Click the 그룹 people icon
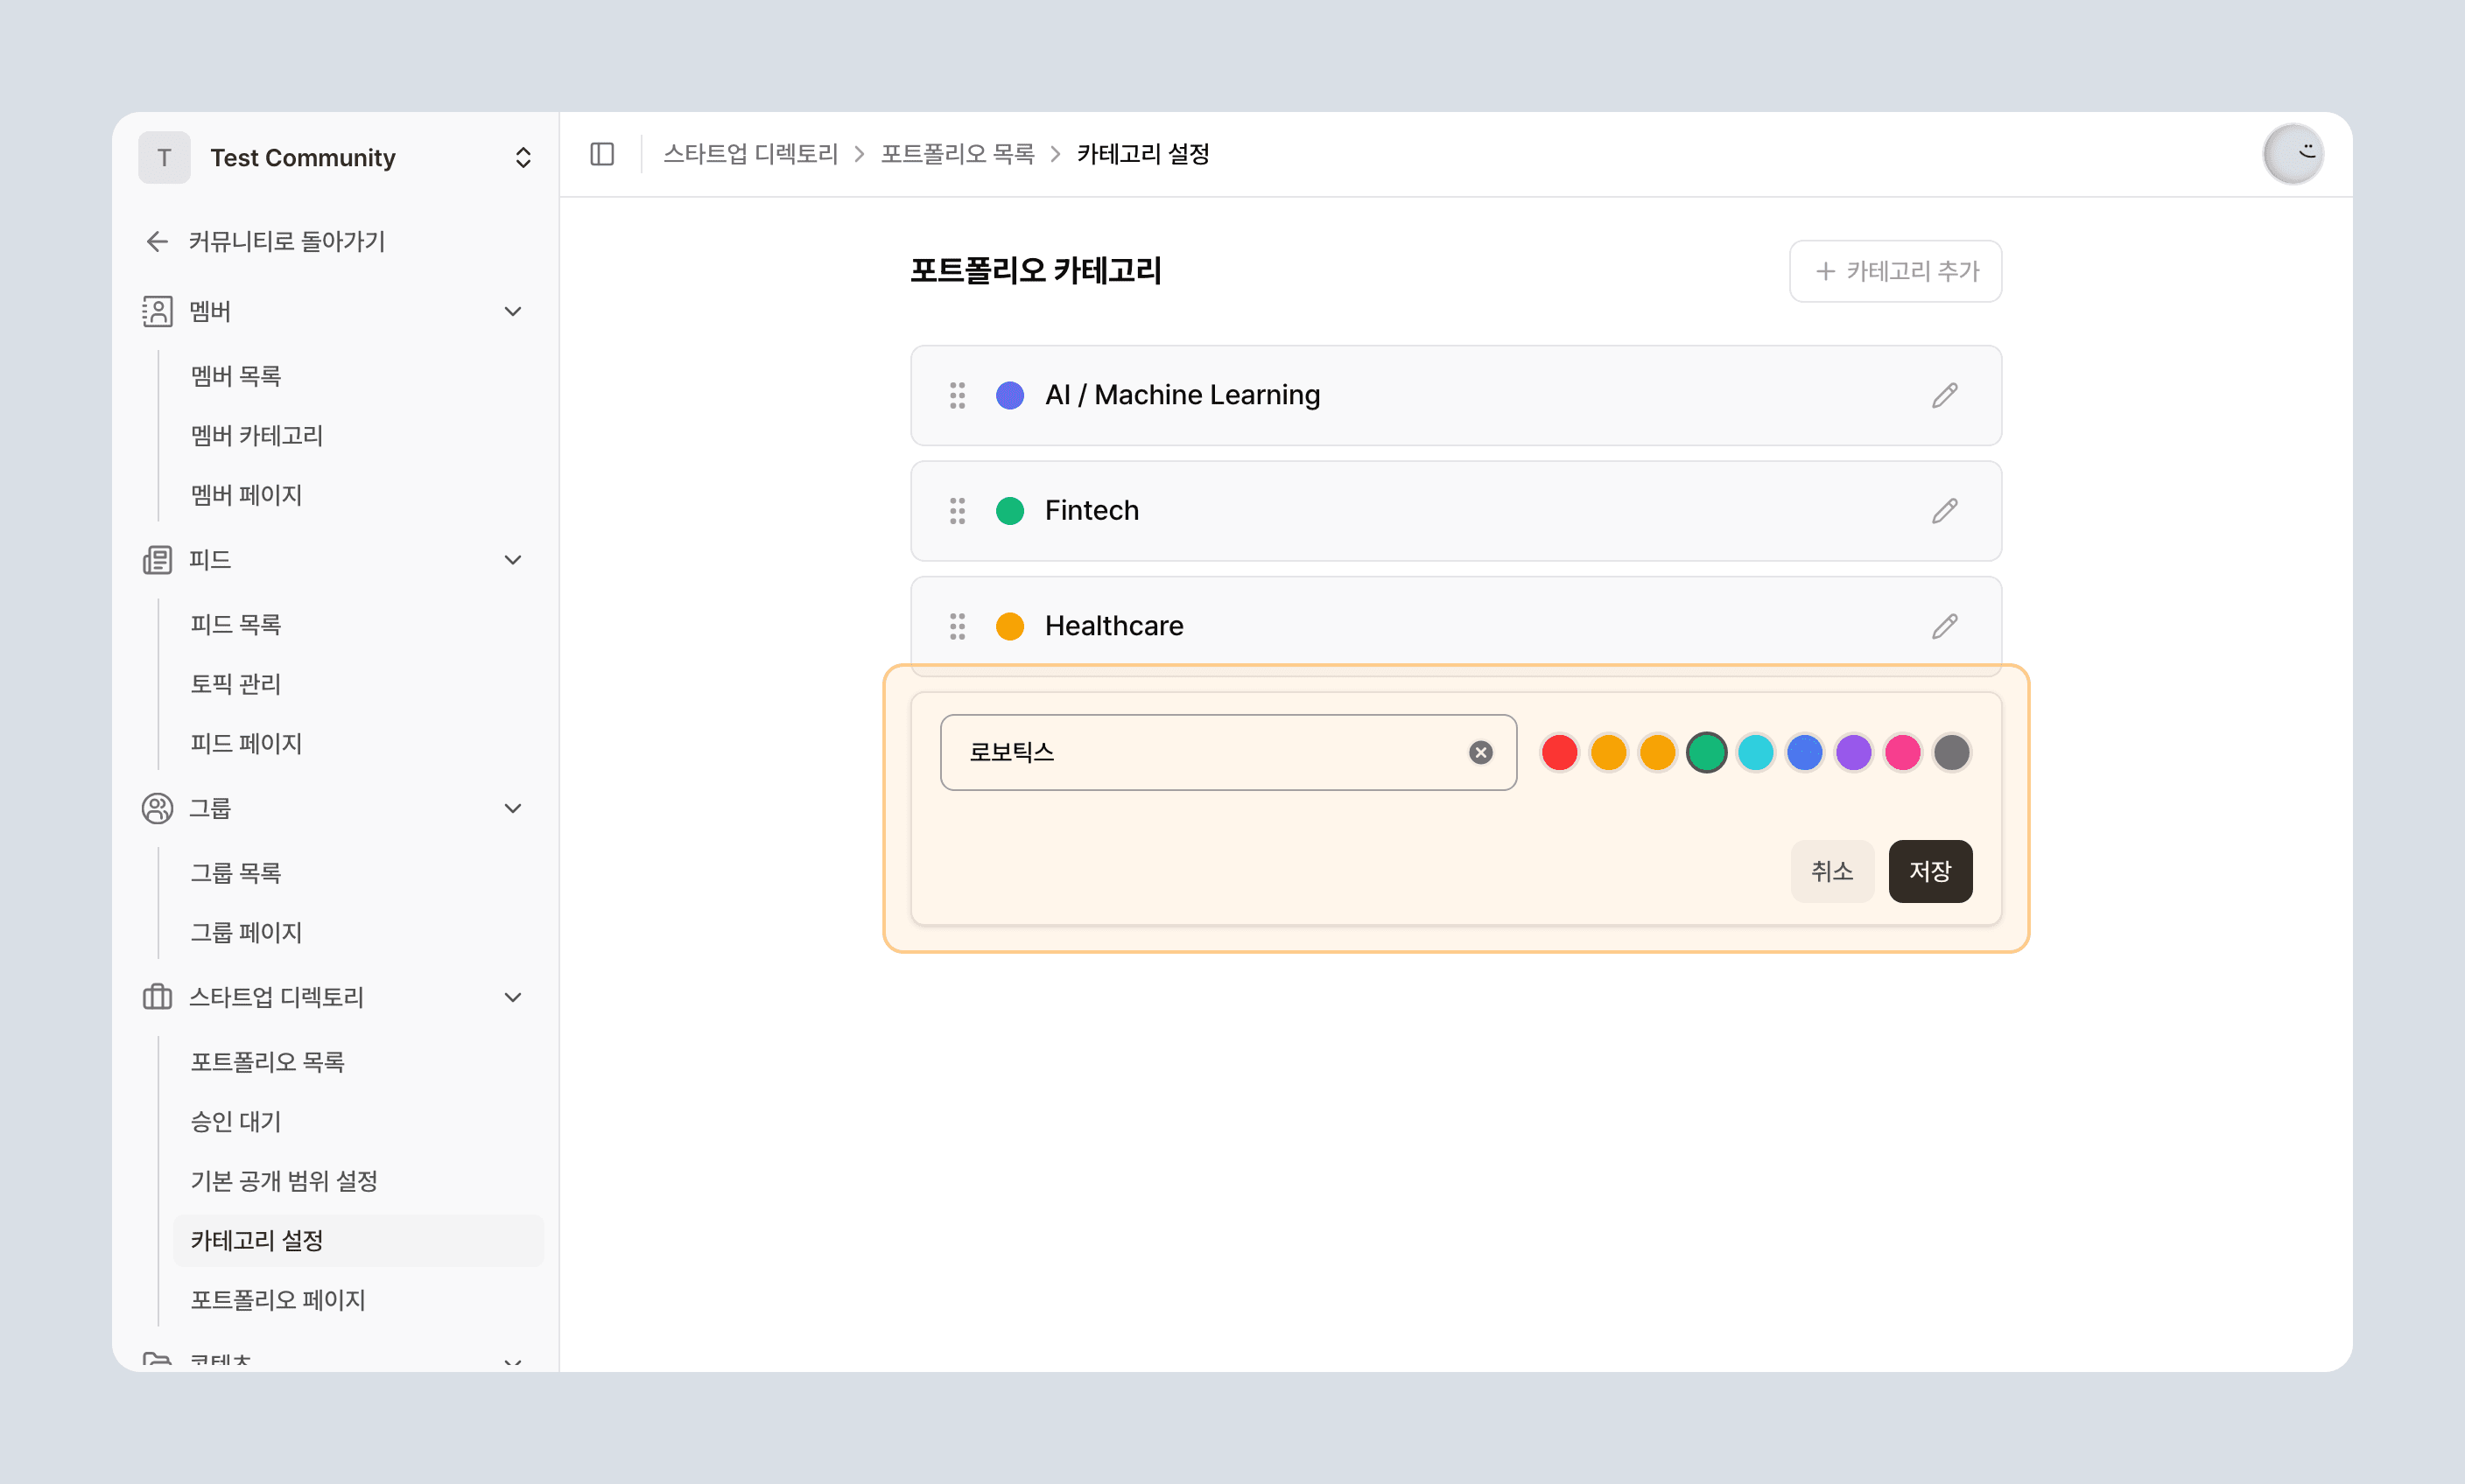Viewport: 2465px width, 1484px height. (157, 808)
